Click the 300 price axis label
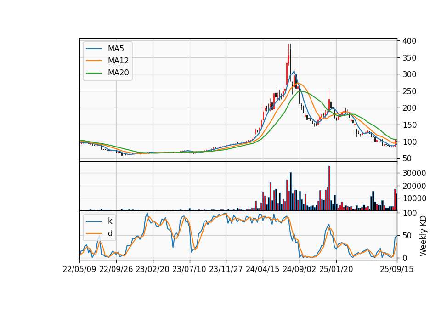This screenshot has height=317, width=441. 409,74
